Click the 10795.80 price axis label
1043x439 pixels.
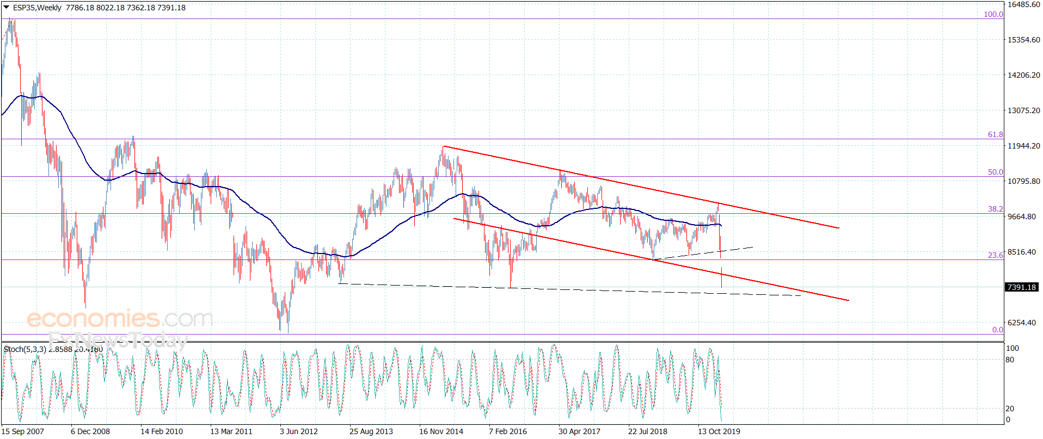1024,181
